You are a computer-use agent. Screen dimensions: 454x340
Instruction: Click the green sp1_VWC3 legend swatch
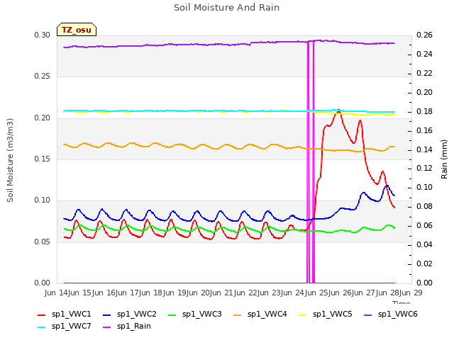[172, 315]
